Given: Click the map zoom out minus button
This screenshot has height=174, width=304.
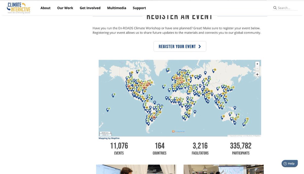Looking at the screenshot, I should [257, 68].
